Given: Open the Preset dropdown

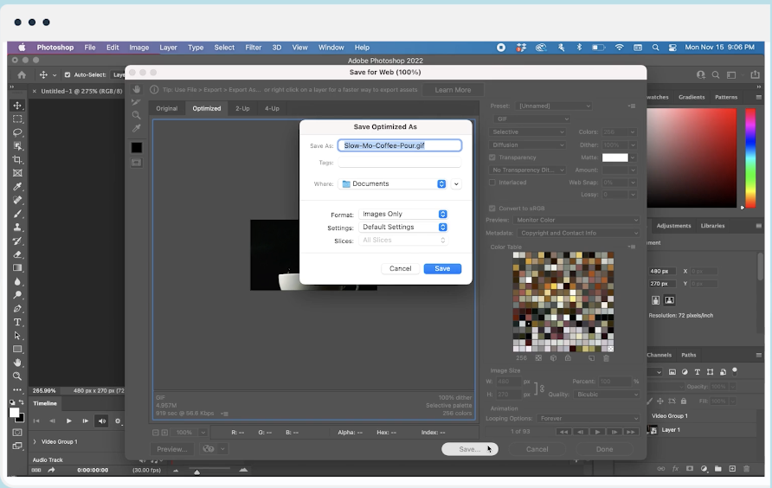Looking at the screenshot, I should point(553,106).
